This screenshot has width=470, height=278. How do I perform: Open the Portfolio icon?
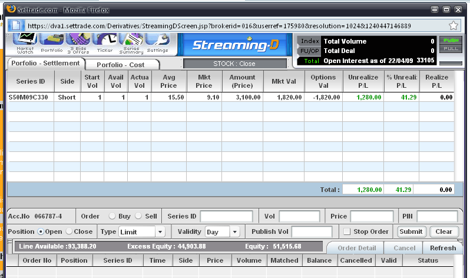(52, 44)
